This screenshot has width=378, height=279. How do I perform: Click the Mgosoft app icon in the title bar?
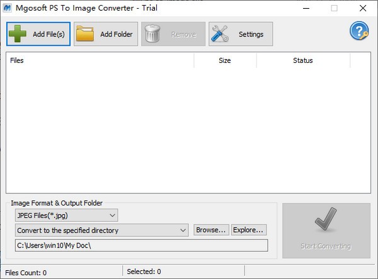pyautogui.click(x=7, y=8)
